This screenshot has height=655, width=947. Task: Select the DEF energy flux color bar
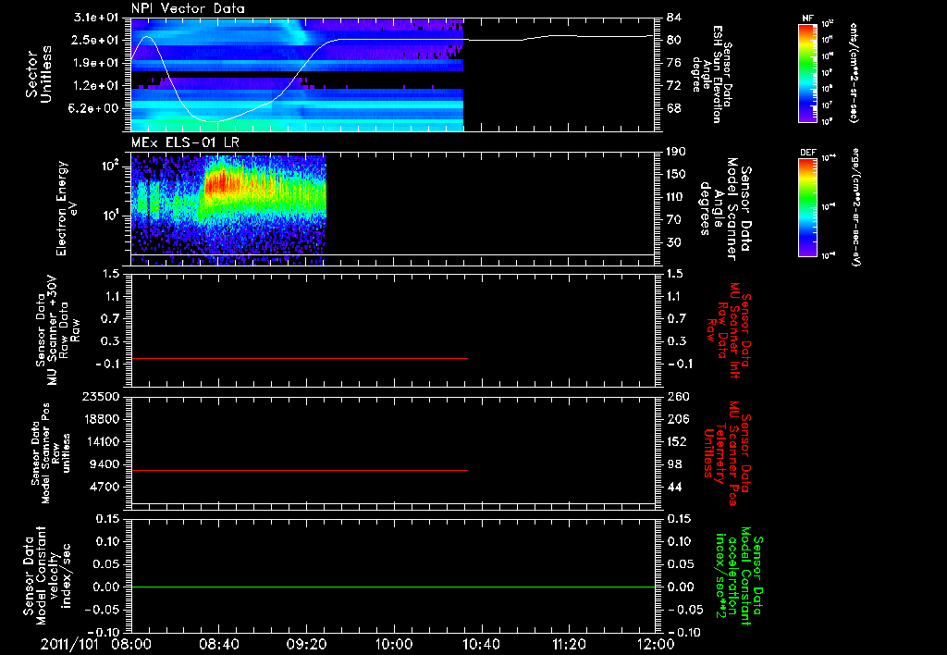tap(808, 208)
